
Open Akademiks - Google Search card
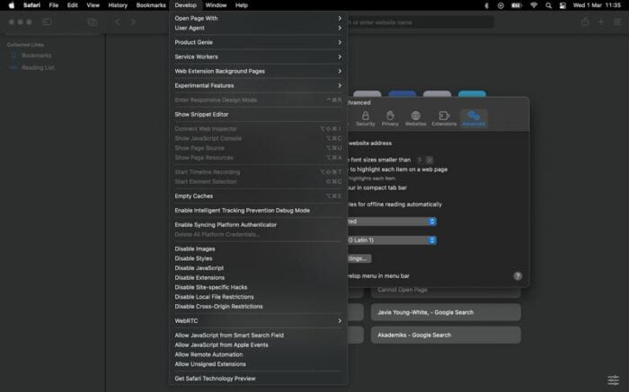pyautogui.click(x=446, y=335)
